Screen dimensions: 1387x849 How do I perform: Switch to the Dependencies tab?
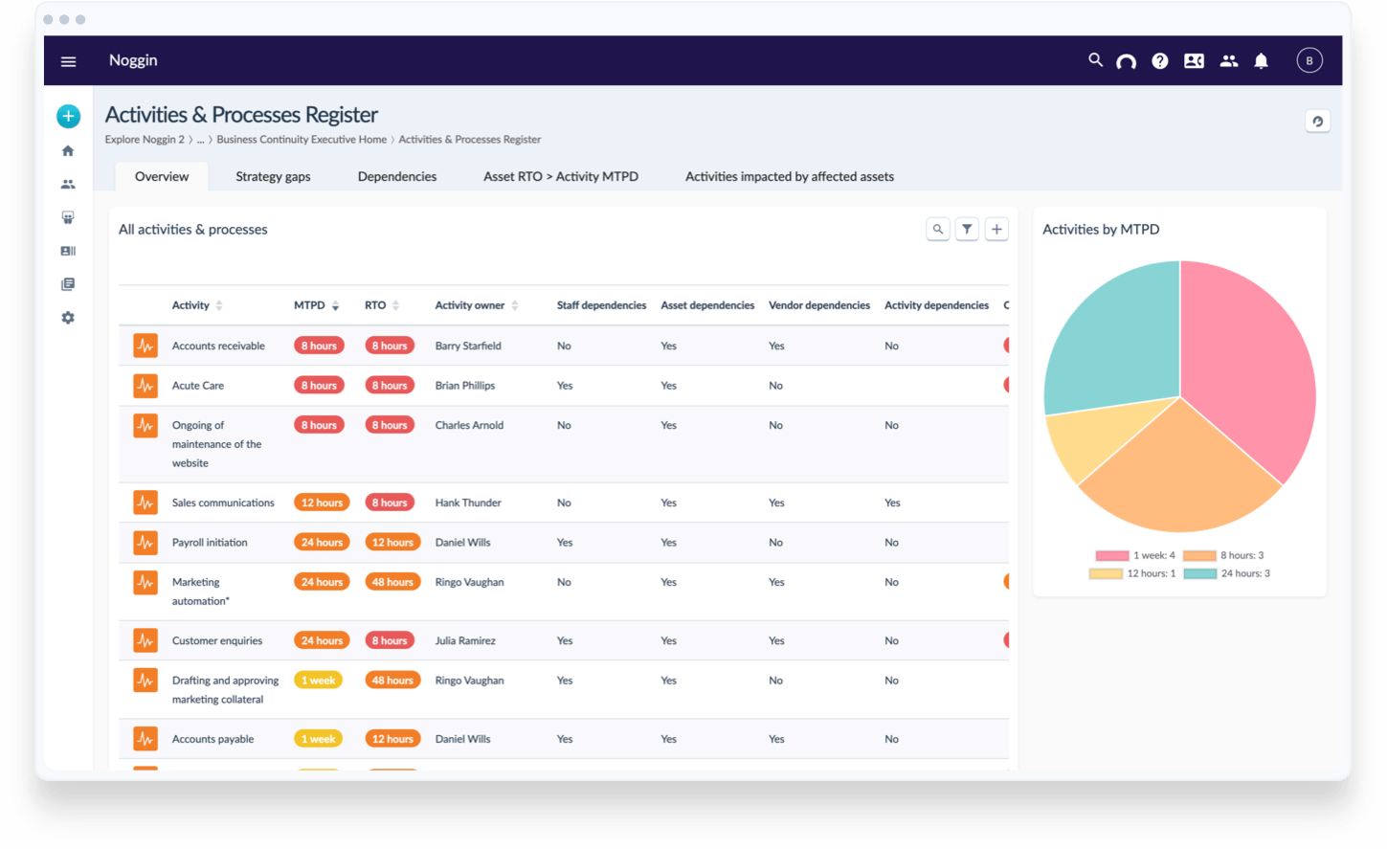[396, 177]
